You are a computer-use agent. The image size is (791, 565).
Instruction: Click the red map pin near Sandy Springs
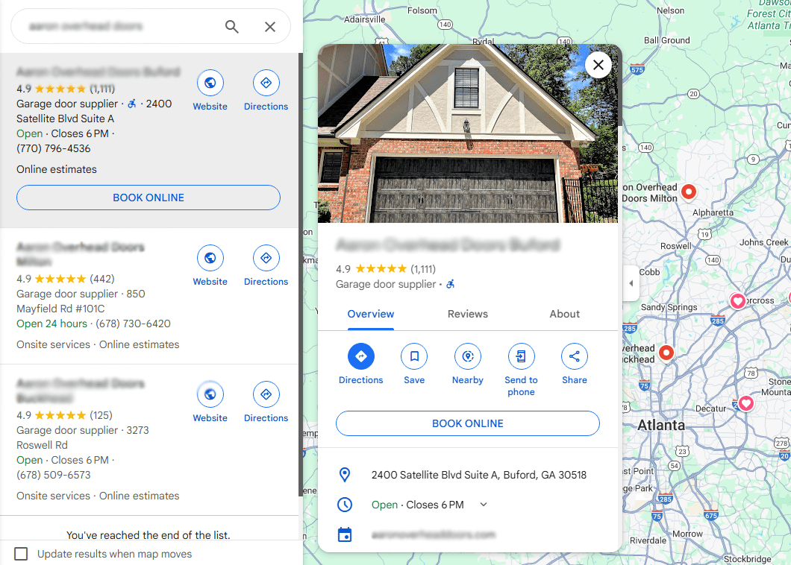[x=666, y=353]
